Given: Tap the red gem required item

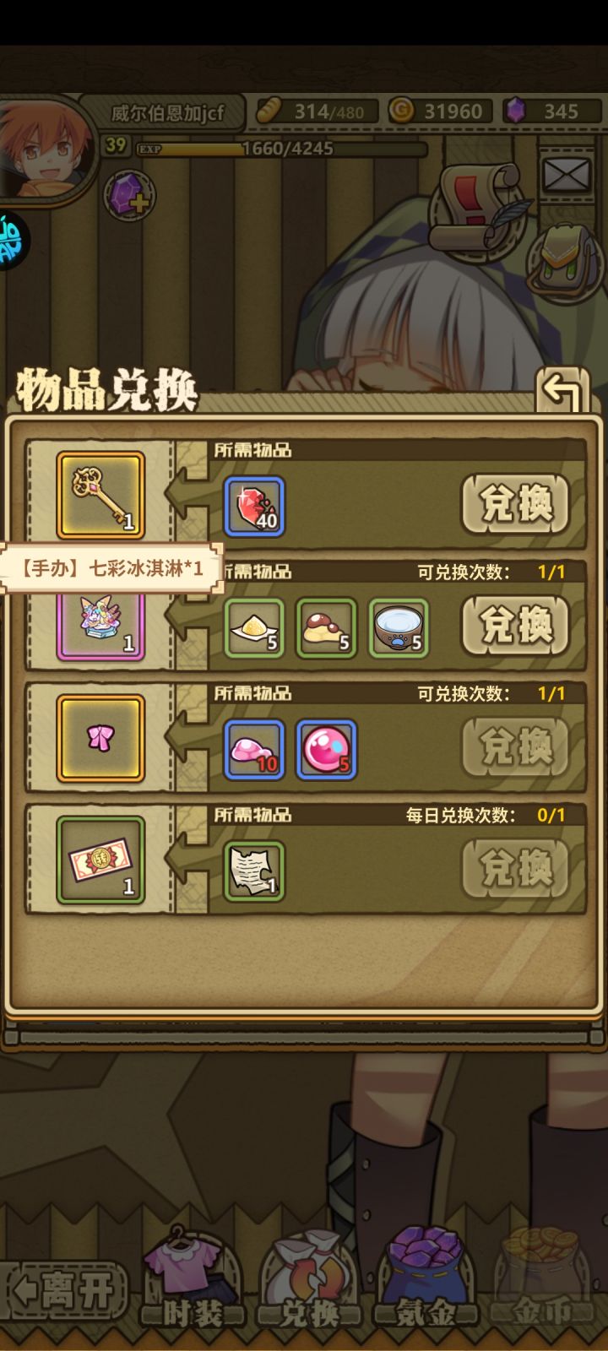Looking at the screenshot, I should (x=254, y=507).
